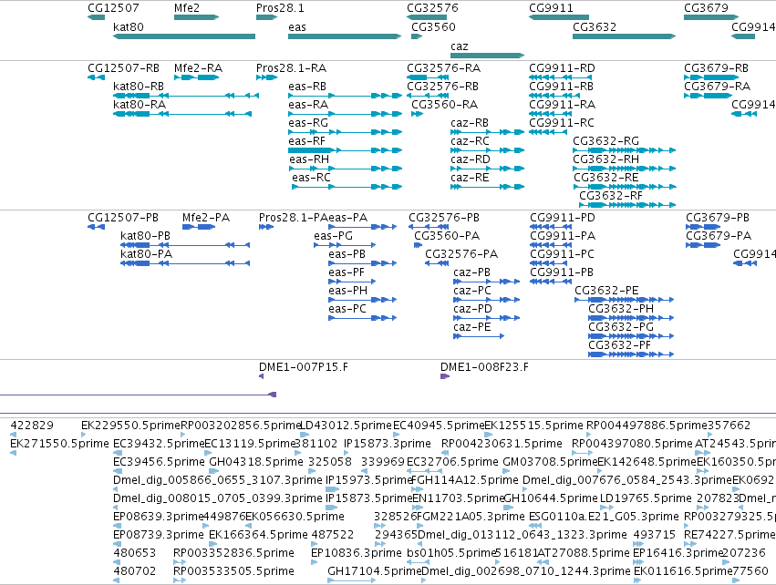The width and height of the screenshot is (776, 585).
Task: Click transcript label kat80-RB
Action: point(139,86)
